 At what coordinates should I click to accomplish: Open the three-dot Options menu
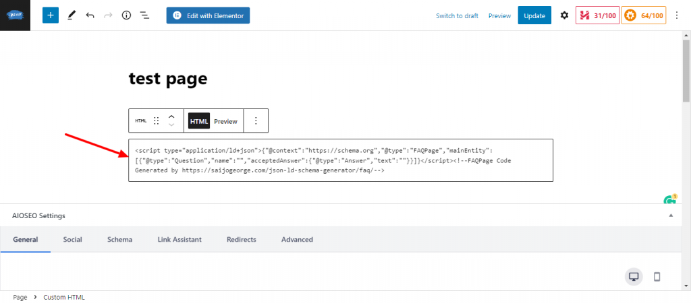[x=678, y=15]
